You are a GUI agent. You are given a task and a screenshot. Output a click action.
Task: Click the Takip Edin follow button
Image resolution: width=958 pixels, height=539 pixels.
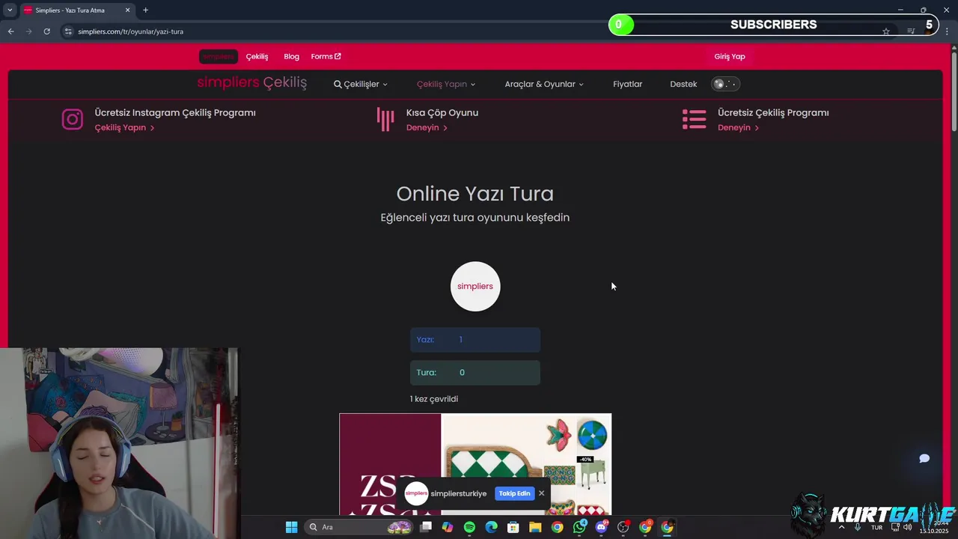coord(514,493)
